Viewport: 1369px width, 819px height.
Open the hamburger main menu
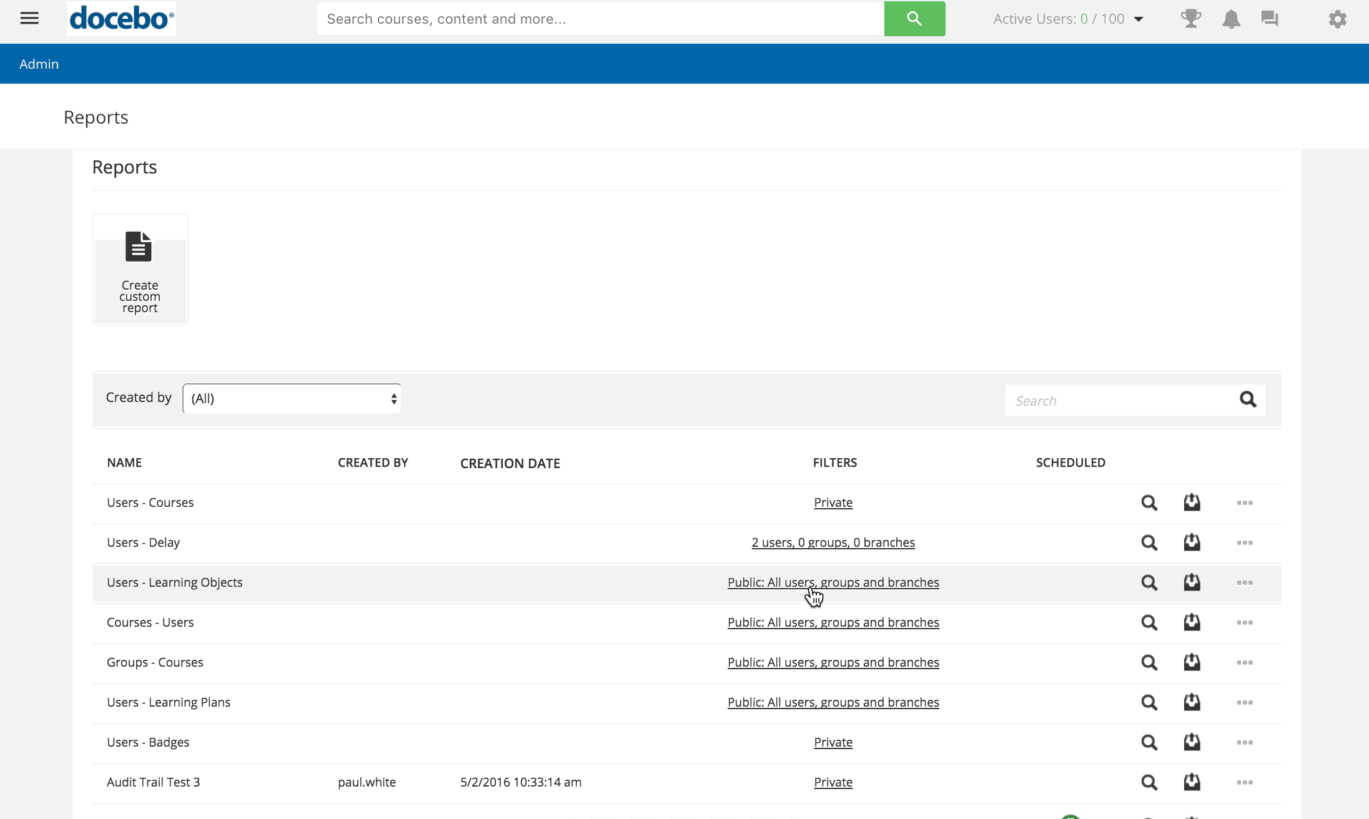click(29, 19)
